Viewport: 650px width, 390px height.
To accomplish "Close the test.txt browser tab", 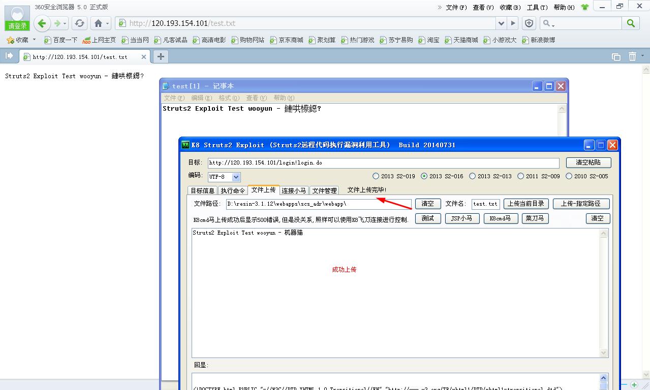I will click(144, 57).
